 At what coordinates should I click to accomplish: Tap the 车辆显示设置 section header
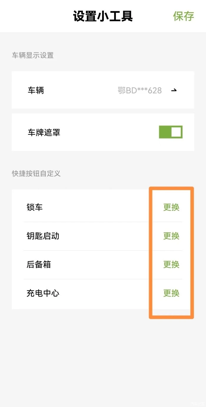click(33, 55)
